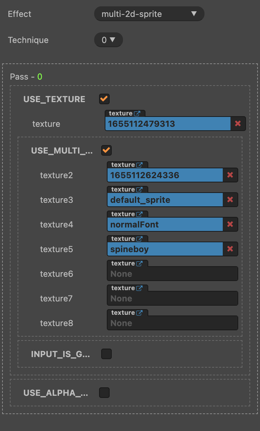Click the USE_ALPHA_... label
The image size is (260, 431).
(56, 393)
